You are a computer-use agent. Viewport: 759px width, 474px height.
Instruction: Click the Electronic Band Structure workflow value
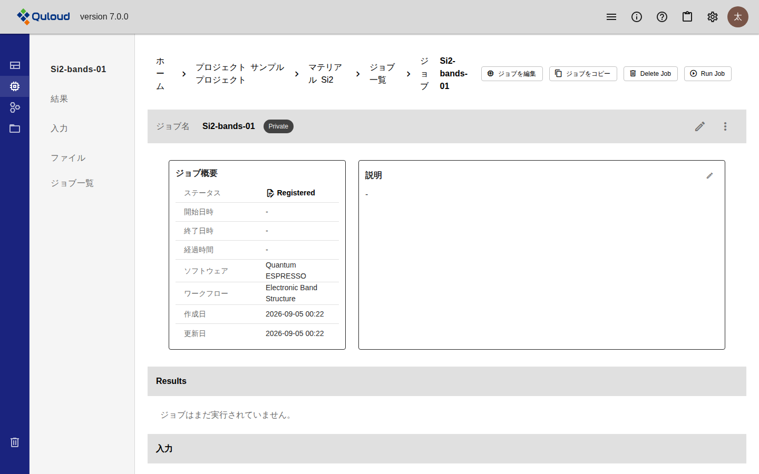click(x=291, y=293)
